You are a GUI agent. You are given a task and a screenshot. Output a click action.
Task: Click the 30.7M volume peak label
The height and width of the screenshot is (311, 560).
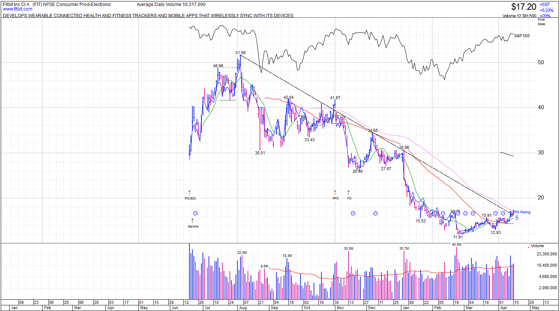pos(404,249)
